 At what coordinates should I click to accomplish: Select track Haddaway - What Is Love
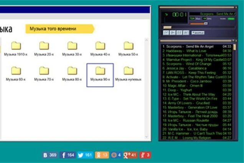pos(197,51)
